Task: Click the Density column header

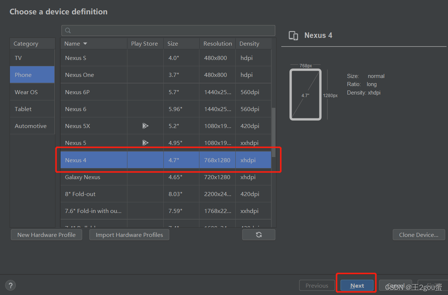Action: pyautogui.click(x=253, y=43)
